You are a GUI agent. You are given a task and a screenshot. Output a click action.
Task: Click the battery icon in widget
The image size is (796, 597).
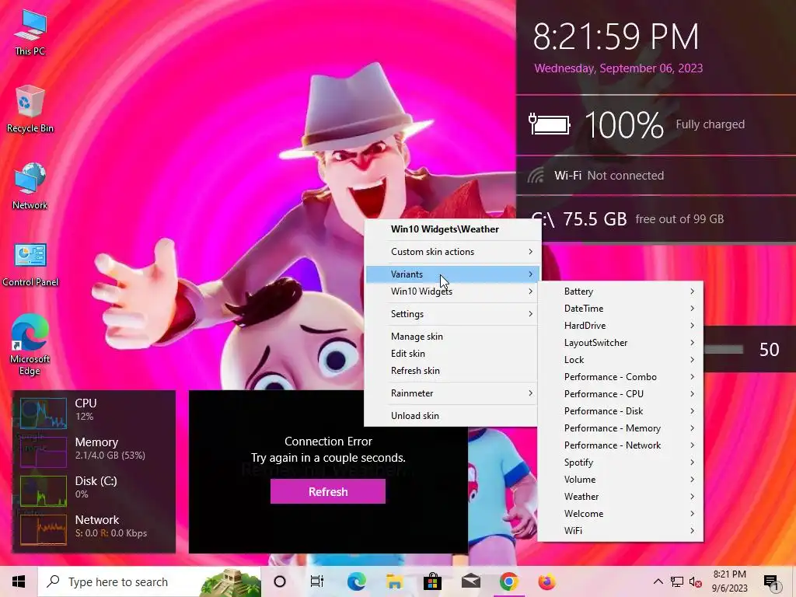(x=550, y=124)
